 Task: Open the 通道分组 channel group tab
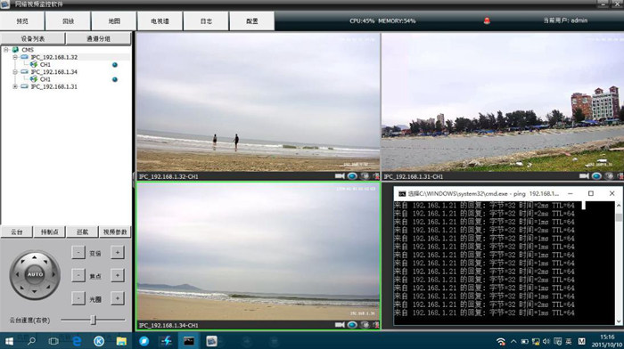tap(98, 38)
